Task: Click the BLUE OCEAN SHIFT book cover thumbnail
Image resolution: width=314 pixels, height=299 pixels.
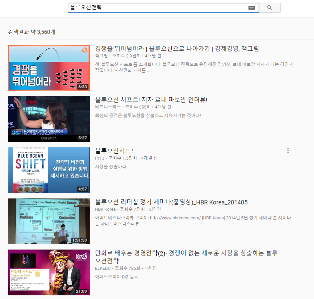Action: point(49,170)
